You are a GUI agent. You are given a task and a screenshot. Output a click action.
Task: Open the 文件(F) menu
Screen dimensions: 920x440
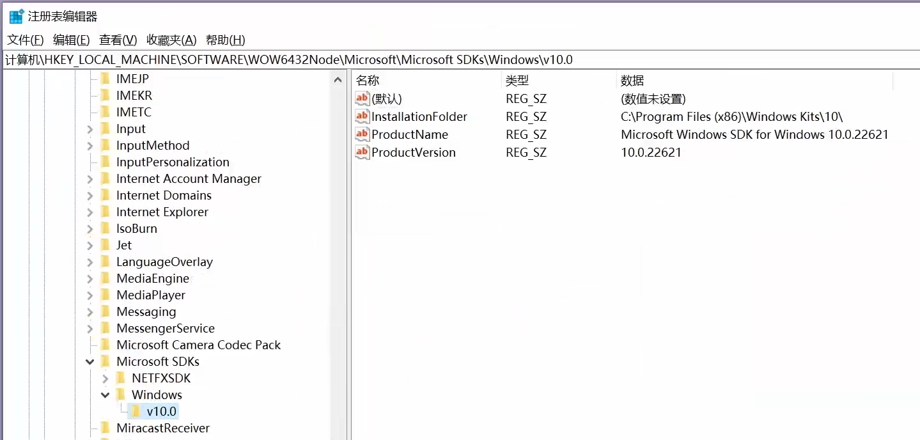[x=26, y=40]
